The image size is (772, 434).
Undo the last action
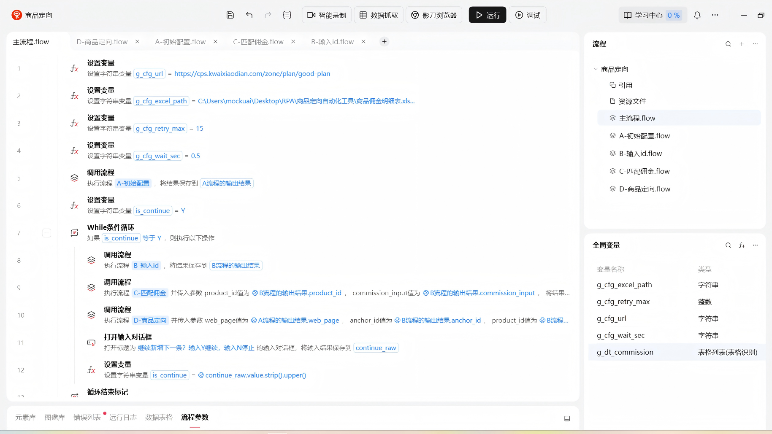pos(249,15)
